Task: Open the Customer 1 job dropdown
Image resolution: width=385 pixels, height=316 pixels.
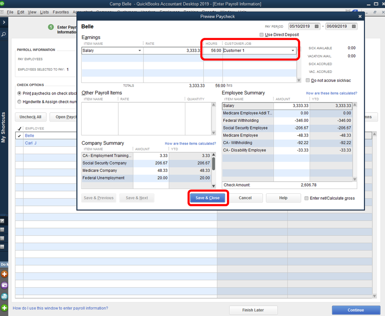Action: (293, 50)
